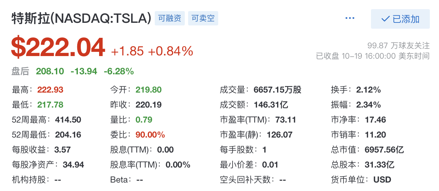Click the +0.84% percent change
Viewport: 439px width, 191px height.
tap(170, 51)
